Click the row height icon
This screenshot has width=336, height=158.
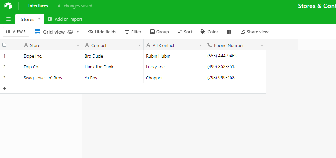(x=229, y=32)
